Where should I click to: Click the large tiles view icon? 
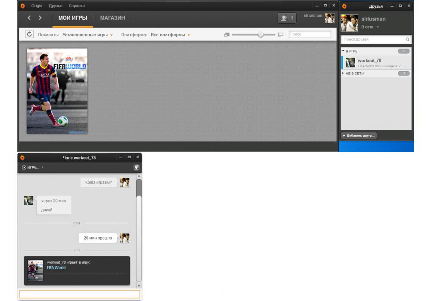pyautogui.click(x=281, y=34)
